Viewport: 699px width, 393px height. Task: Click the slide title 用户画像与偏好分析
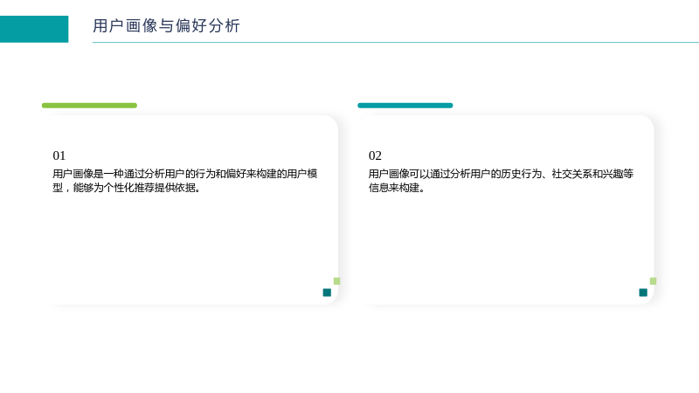point(166,25)
